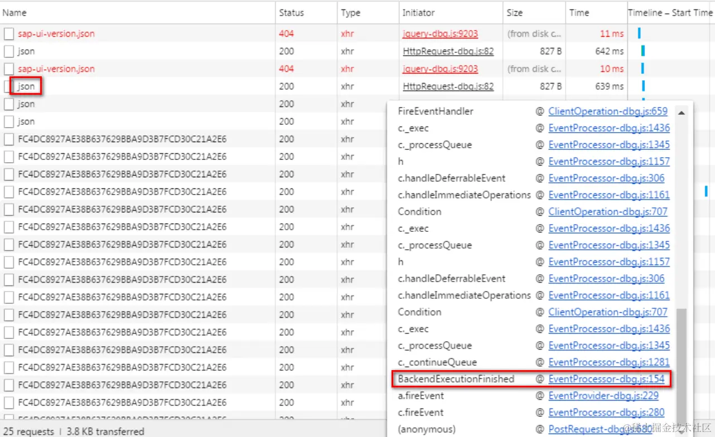Sort by the Size column header

coord(534,12)
